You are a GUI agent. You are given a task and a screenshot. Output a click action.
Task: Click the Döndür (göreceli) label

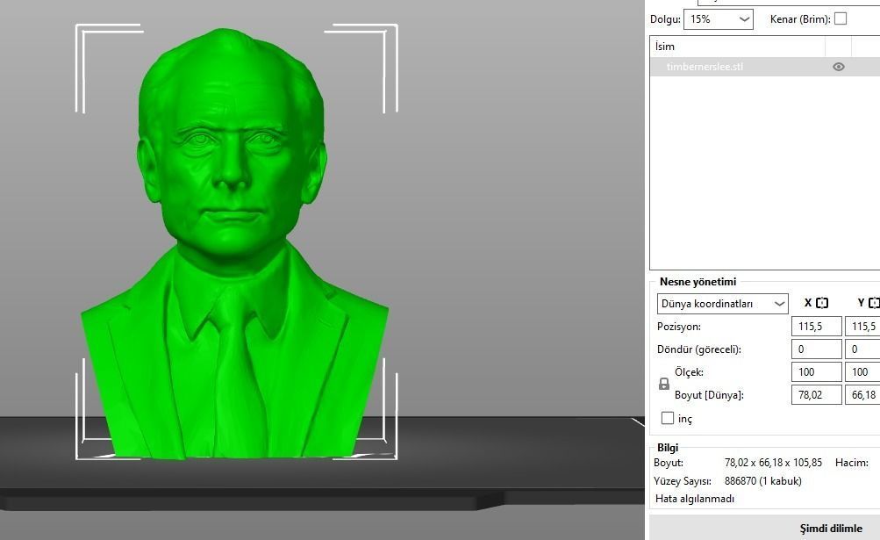[x=698, y=349]
